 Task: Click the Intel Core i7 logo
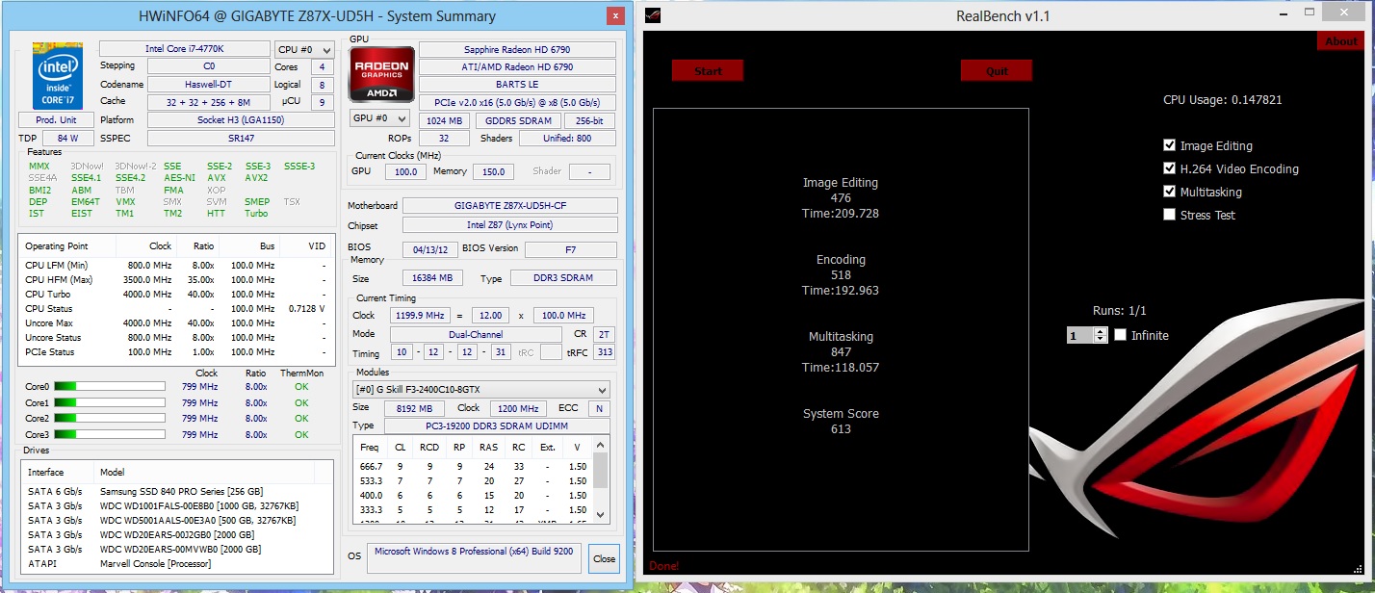coord(57,75)
